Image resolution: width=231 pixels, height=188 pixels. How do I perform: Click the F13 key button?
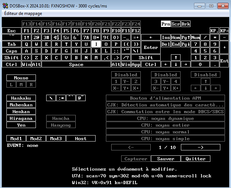(x=27, y=24)
